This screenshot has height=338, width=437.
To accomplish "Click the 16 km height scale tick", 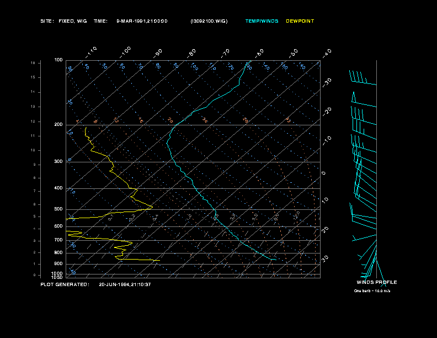I will pos(33,63).
